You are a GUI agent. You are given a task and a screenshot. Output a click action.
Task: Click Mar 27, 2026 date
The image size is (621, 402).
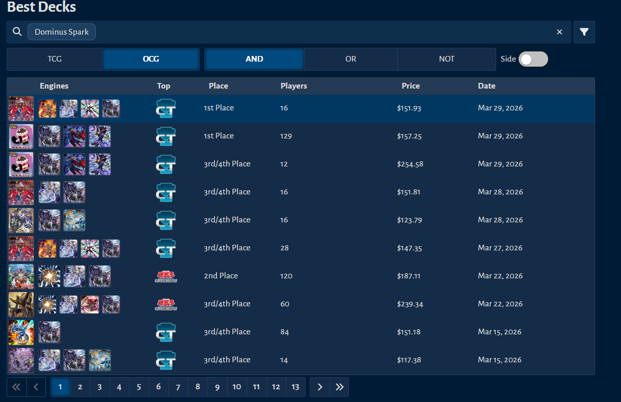[x=500, y=248]
